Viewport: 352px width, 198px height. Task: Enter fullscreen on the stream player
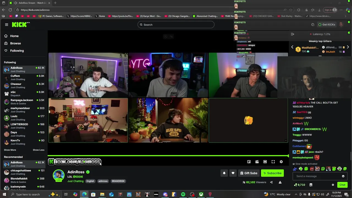point(273,162)
